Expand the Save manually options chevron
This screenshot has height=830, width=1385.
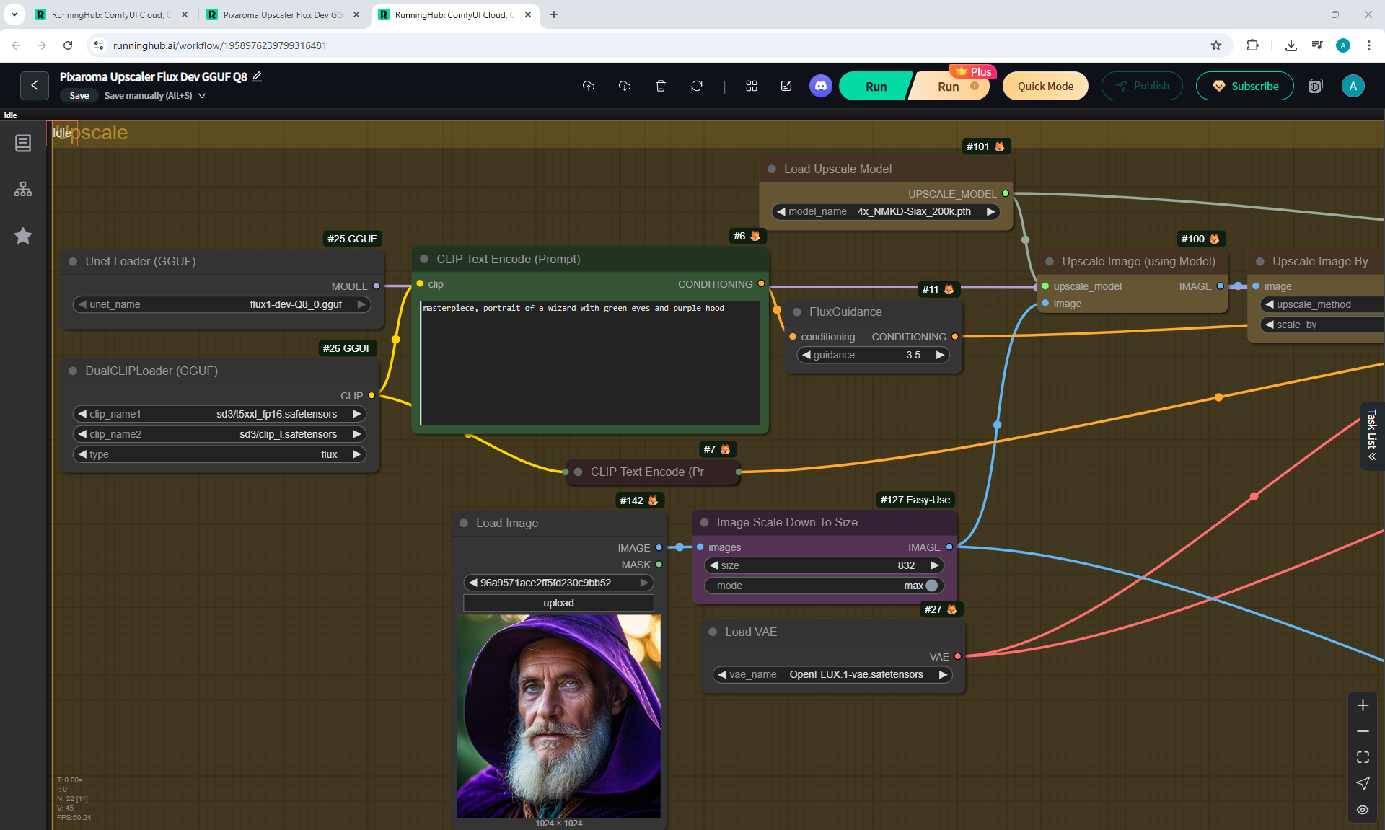coord(202,96)
